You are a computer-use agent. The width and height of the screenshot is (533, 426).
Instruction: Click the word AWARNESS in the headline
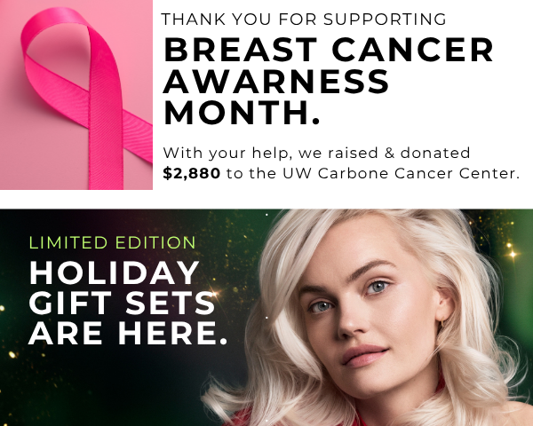(276, 81)
